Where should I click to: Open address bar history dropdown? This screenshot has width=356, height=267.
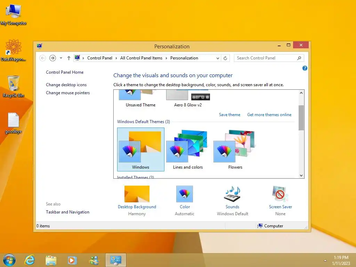point(218,58)
